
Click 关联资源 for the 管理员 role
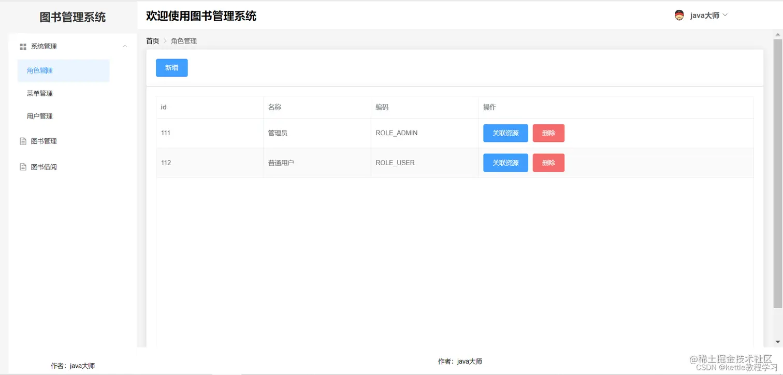point(505,133)
